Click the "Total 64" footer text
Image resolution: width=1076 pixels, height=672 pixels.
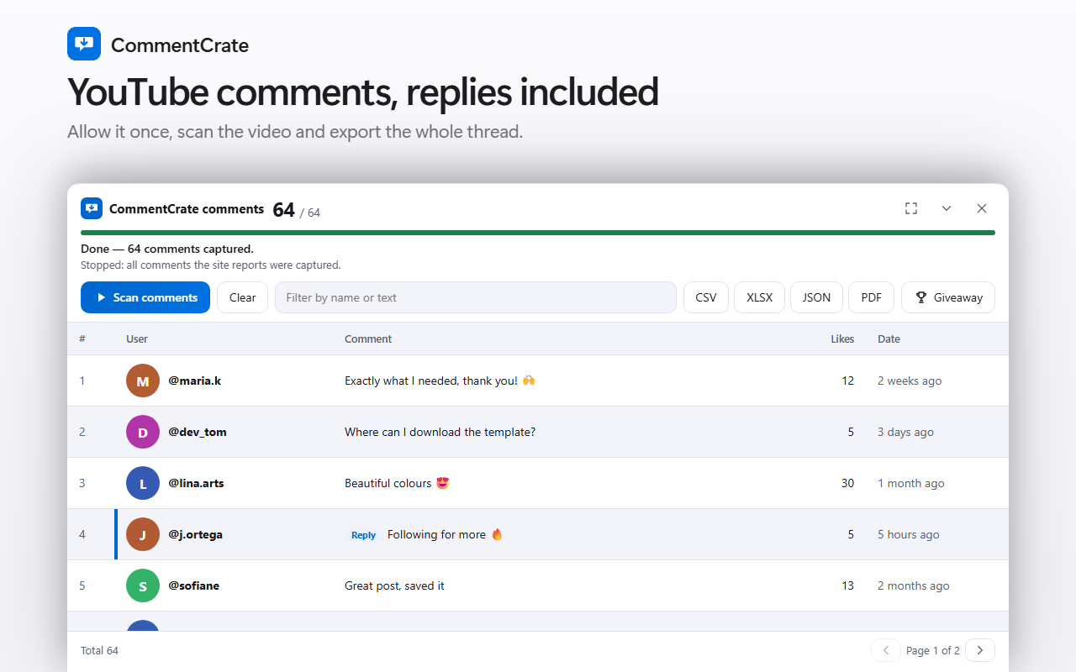(x=99, y=650)
